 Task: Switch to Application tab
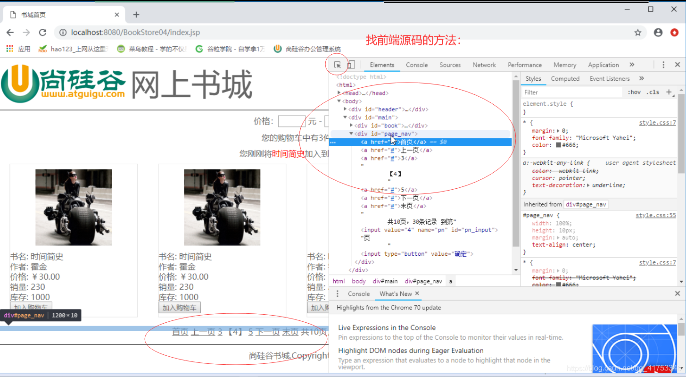(x=603, y=65)
